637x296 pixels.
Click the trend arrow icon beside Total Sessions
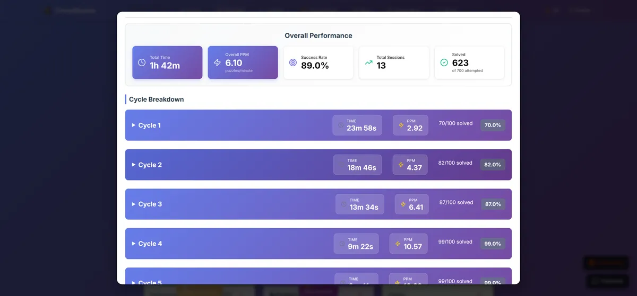(368, 62)
